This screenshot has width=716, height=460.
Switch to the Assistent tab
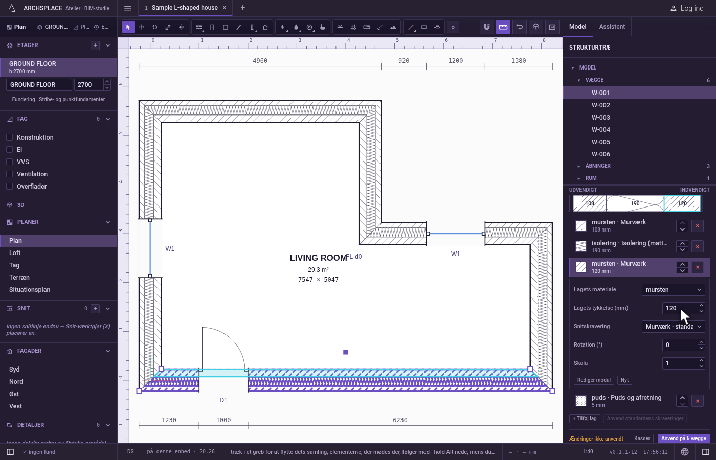click(x=612, y=27)
